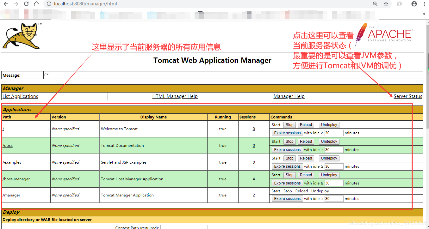Stop the root Welcome to Tomcat application

click(289, 125)
